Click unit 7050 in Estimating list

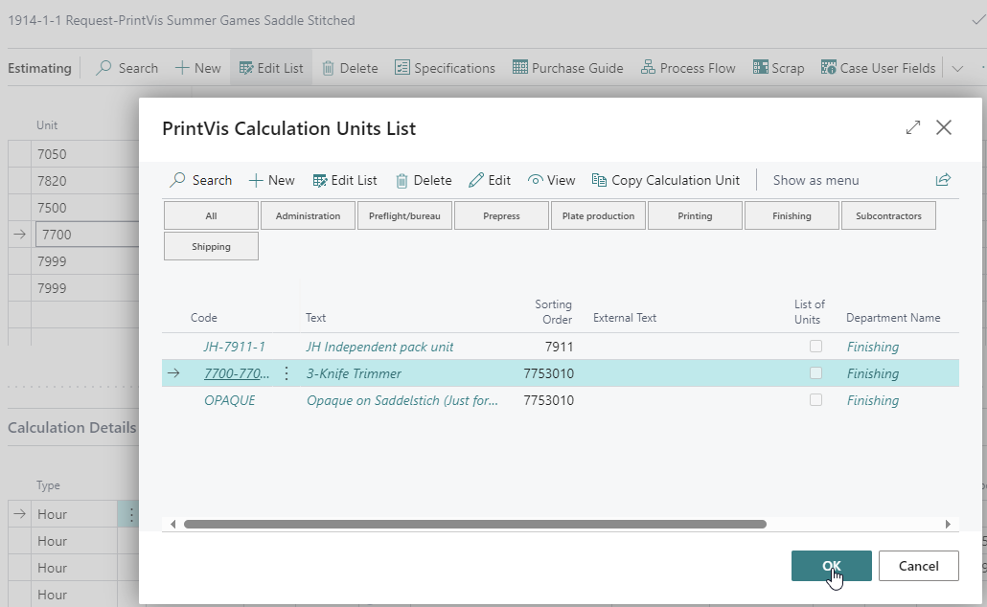click(52, 154)
